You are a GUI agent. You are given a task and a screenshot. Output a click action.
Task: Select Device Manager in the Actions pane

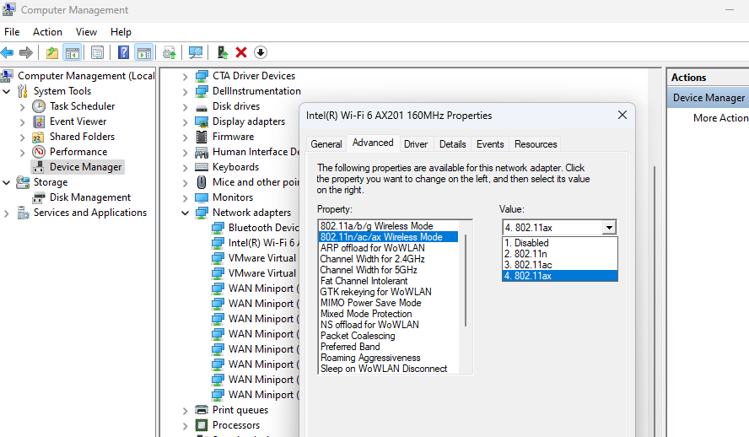709,98
